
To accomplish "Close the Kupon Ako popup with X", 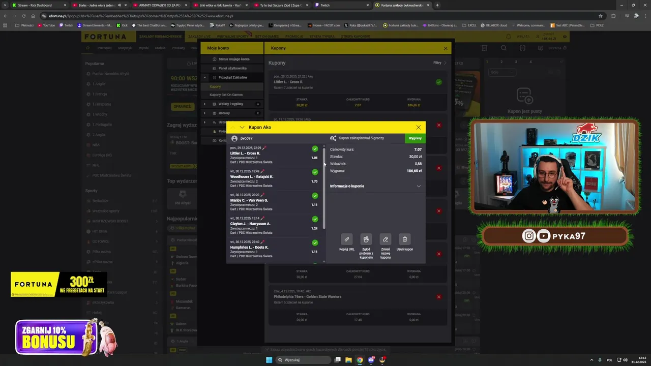I will tap(419, 127).
